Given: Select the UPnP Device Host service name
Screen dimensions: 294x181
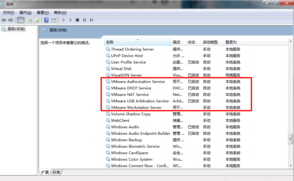Looking at the screenshot, I should click(127, 56).
